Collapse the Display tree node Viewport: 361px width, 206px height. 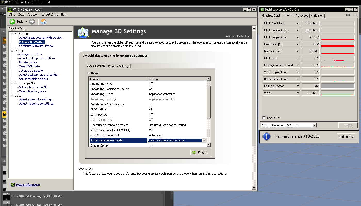(12, 50)
